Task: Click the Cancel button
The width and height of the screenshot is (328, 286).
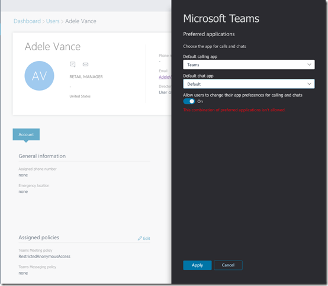Action: tap(228, 265)
